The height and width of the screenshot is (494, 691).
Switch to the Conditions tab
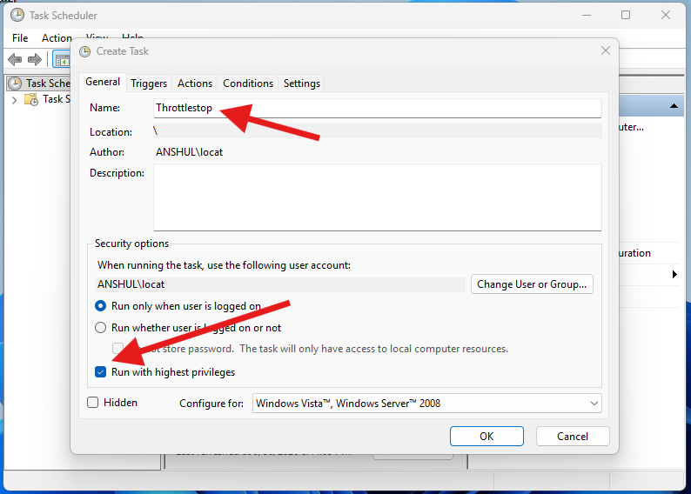[x=248, y=83]
